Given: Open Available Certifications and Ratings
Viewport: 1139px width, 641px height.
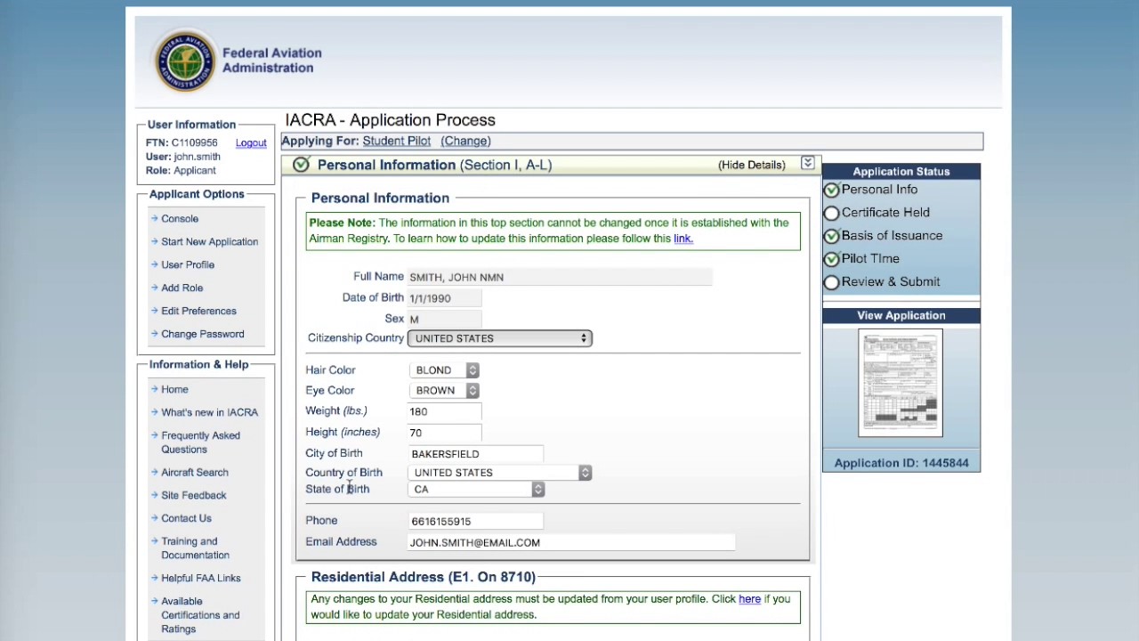Looking at the screenshot, I should pyautogui.click(x=200, y=615).
